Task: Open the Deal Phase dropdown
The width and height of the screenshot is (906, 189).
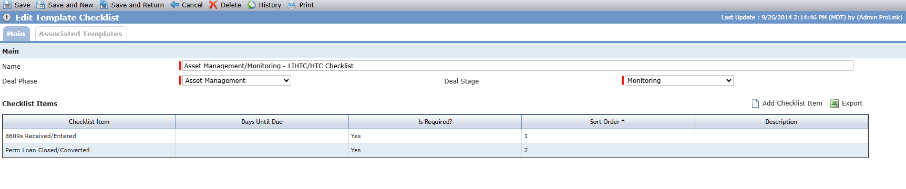Action: tap(236, 80)
